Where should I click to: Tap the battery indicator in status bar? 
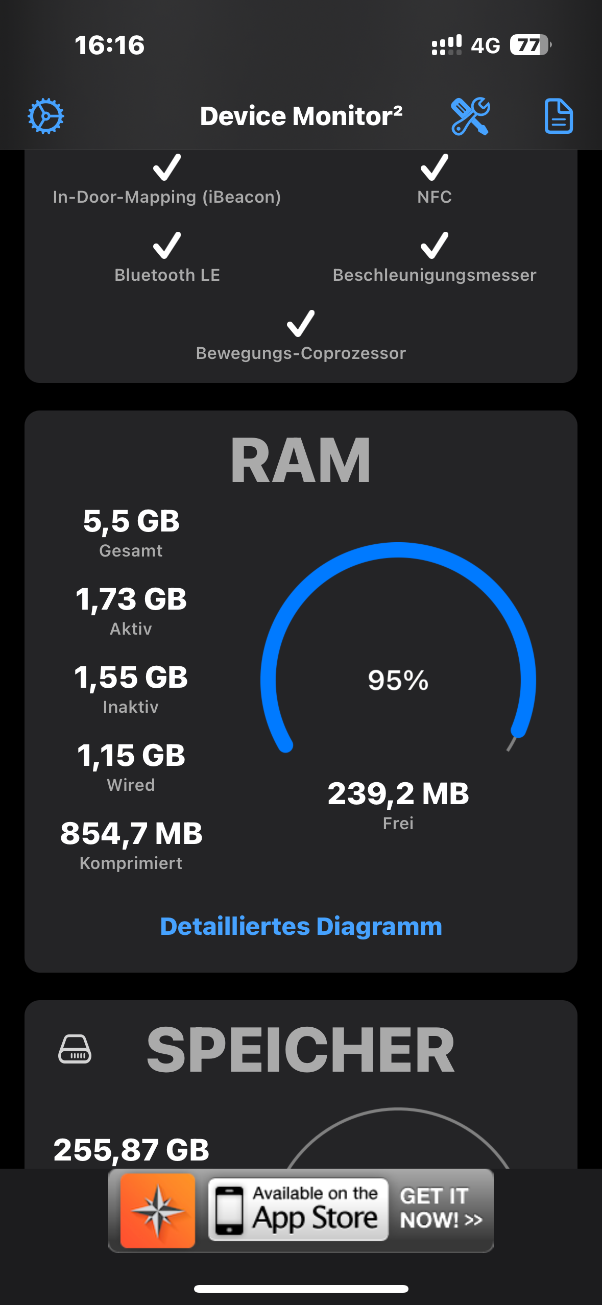[x=530, y=45]
